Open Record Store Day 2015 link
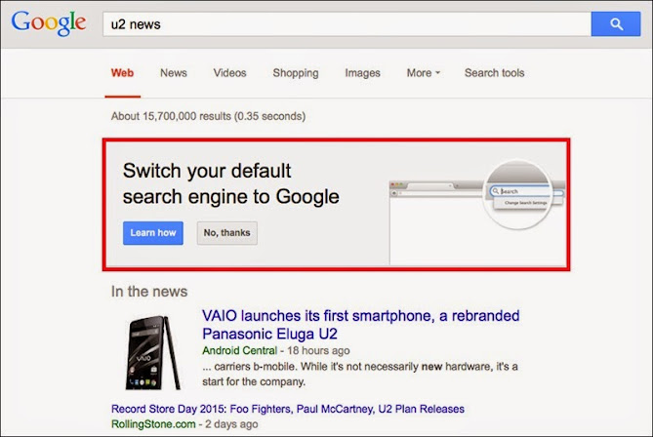The width and height of the screenshot is (653, 437). pos(288,409)
